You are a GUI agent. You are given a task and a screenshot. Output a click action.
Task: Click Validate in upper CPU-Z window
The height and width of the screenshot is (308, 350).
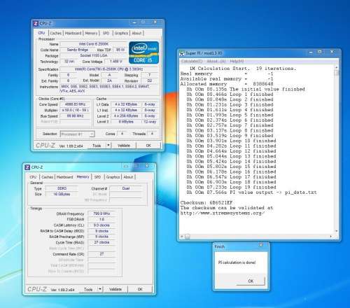(x=124, y=146)
